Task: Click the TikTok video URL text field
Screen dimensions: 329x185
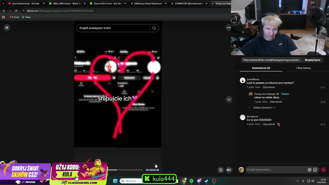Action: 272,60
